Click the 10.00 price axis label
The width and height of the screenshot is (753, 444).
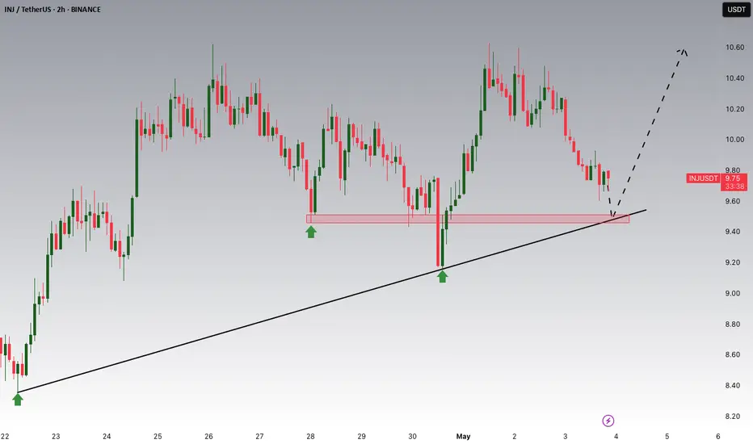click(734, 140)
